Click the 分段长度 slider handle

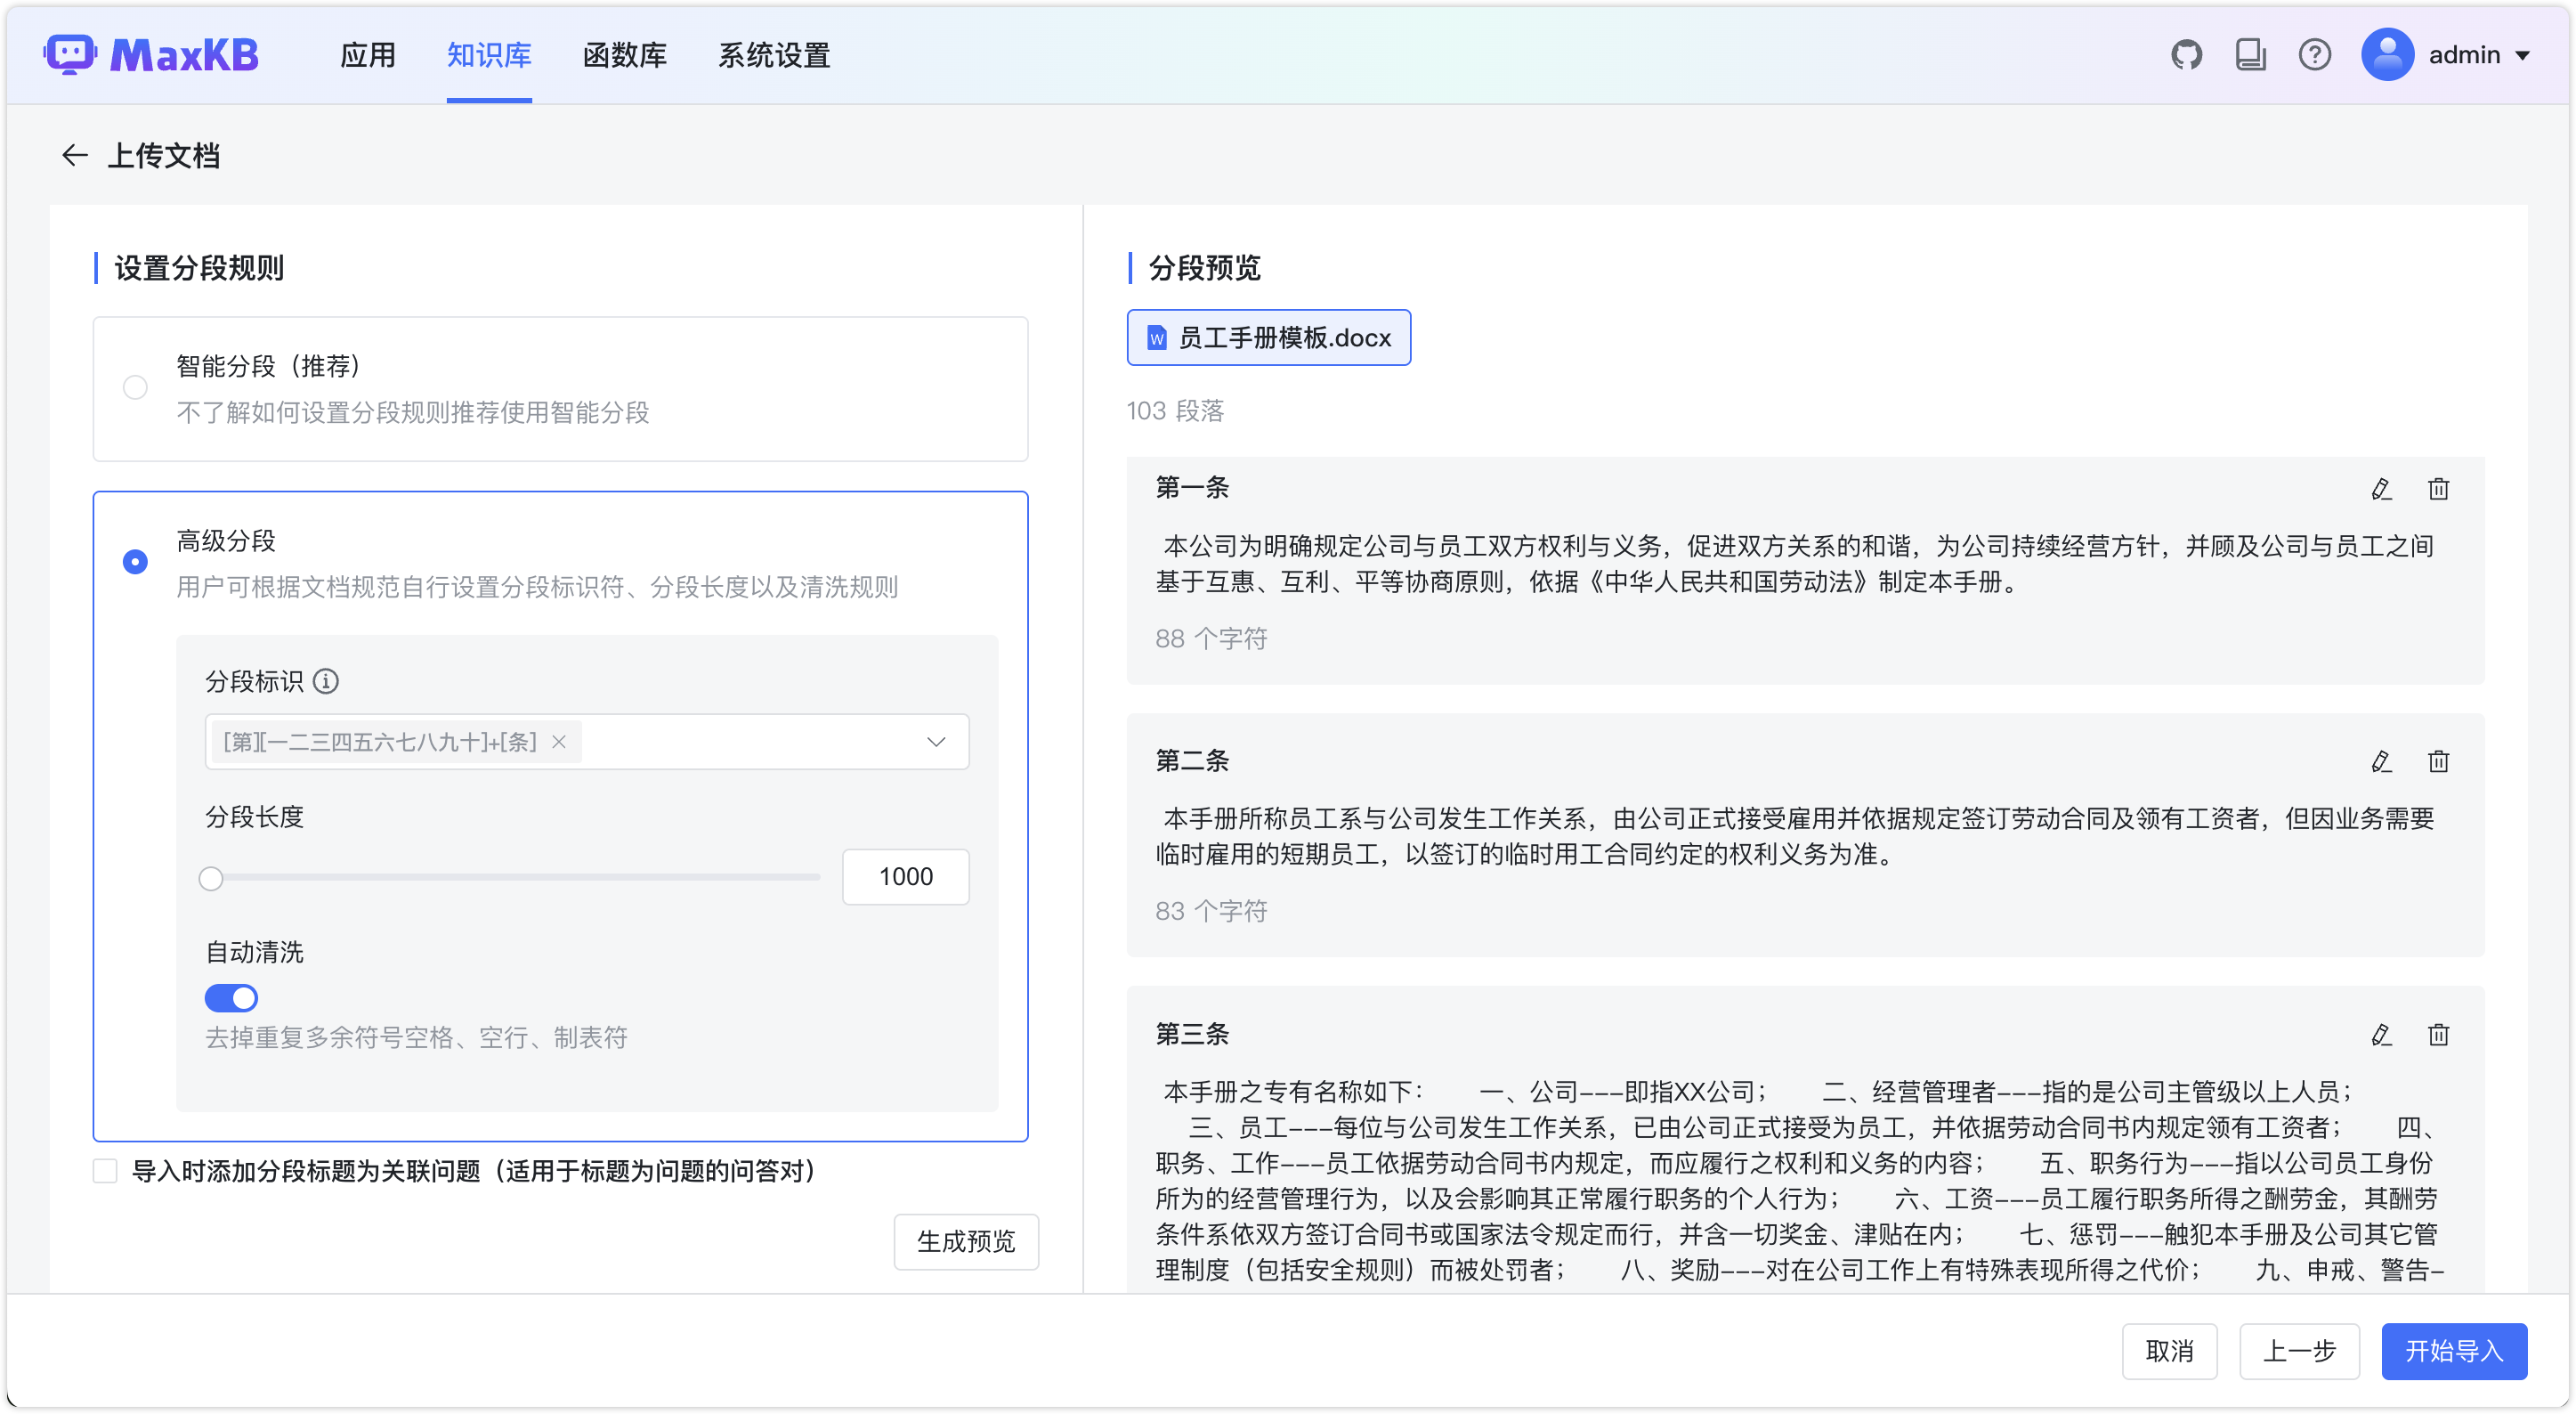210,878
